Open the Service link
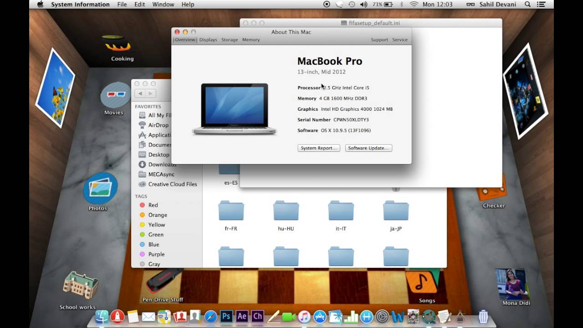This screenshot has width=583, height=328. tap(400, 40)
